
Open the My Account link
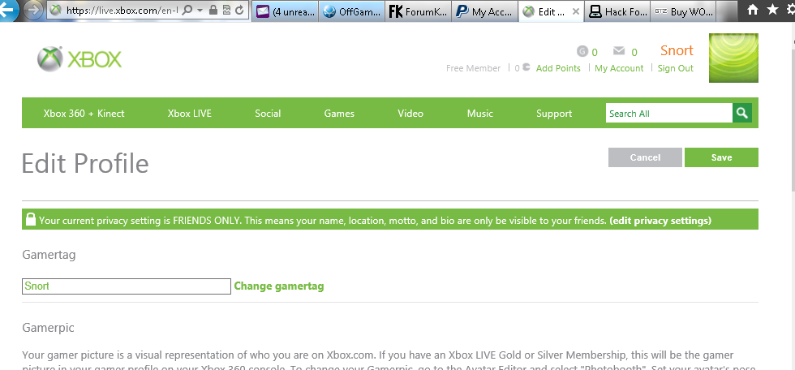tap(619, 68)
